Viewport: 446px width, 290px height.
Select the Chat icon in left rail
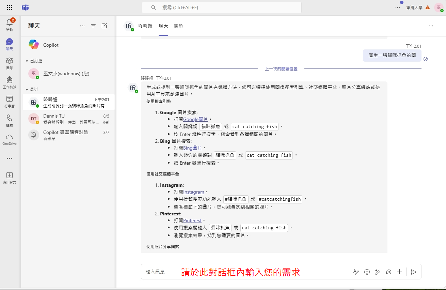pos(10,42)
